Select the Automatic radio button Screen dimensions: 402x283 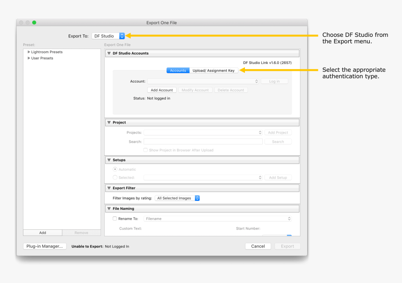coord(115,169)
